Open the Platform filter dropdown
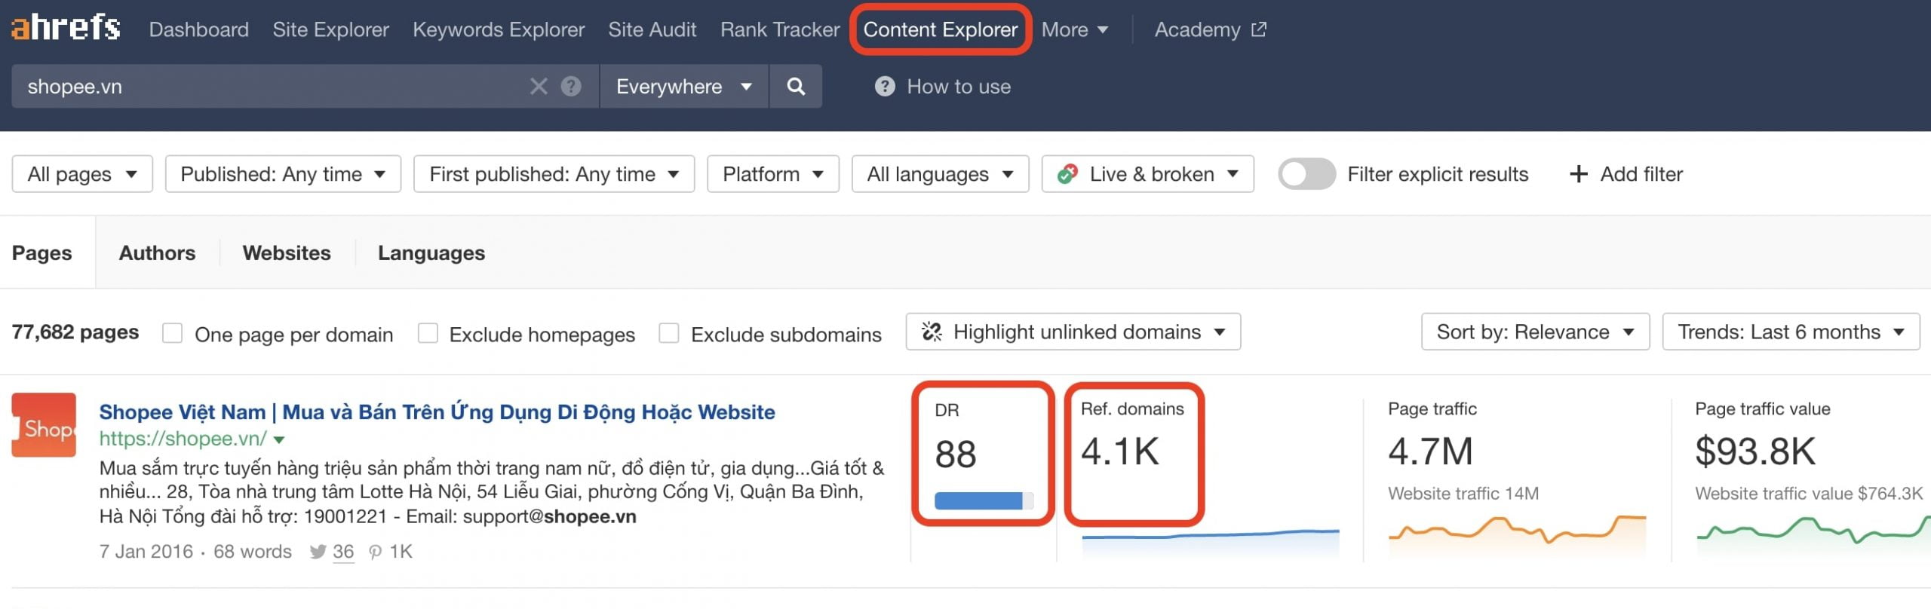1931x609 pixels. [x=773, y=174]
